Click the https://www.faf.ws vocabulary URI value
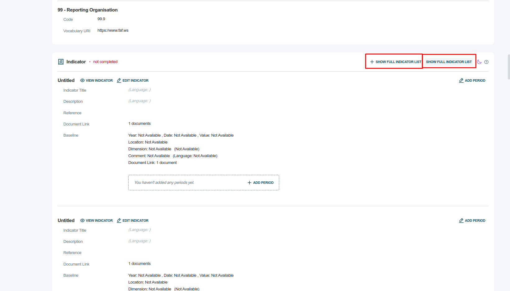510x291 pixels. click(113, 30)
